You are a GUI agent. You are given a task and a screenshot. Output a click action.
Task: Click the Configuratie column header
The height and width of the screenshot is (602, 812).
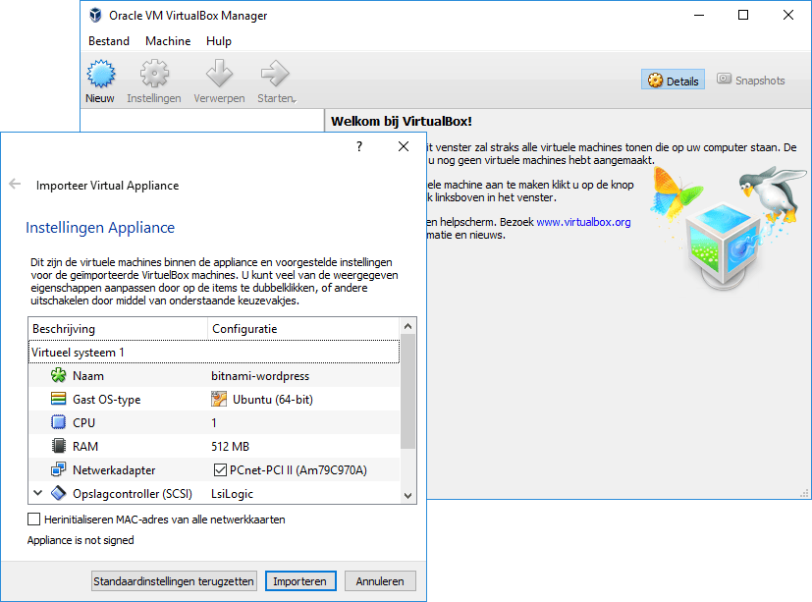303,328
